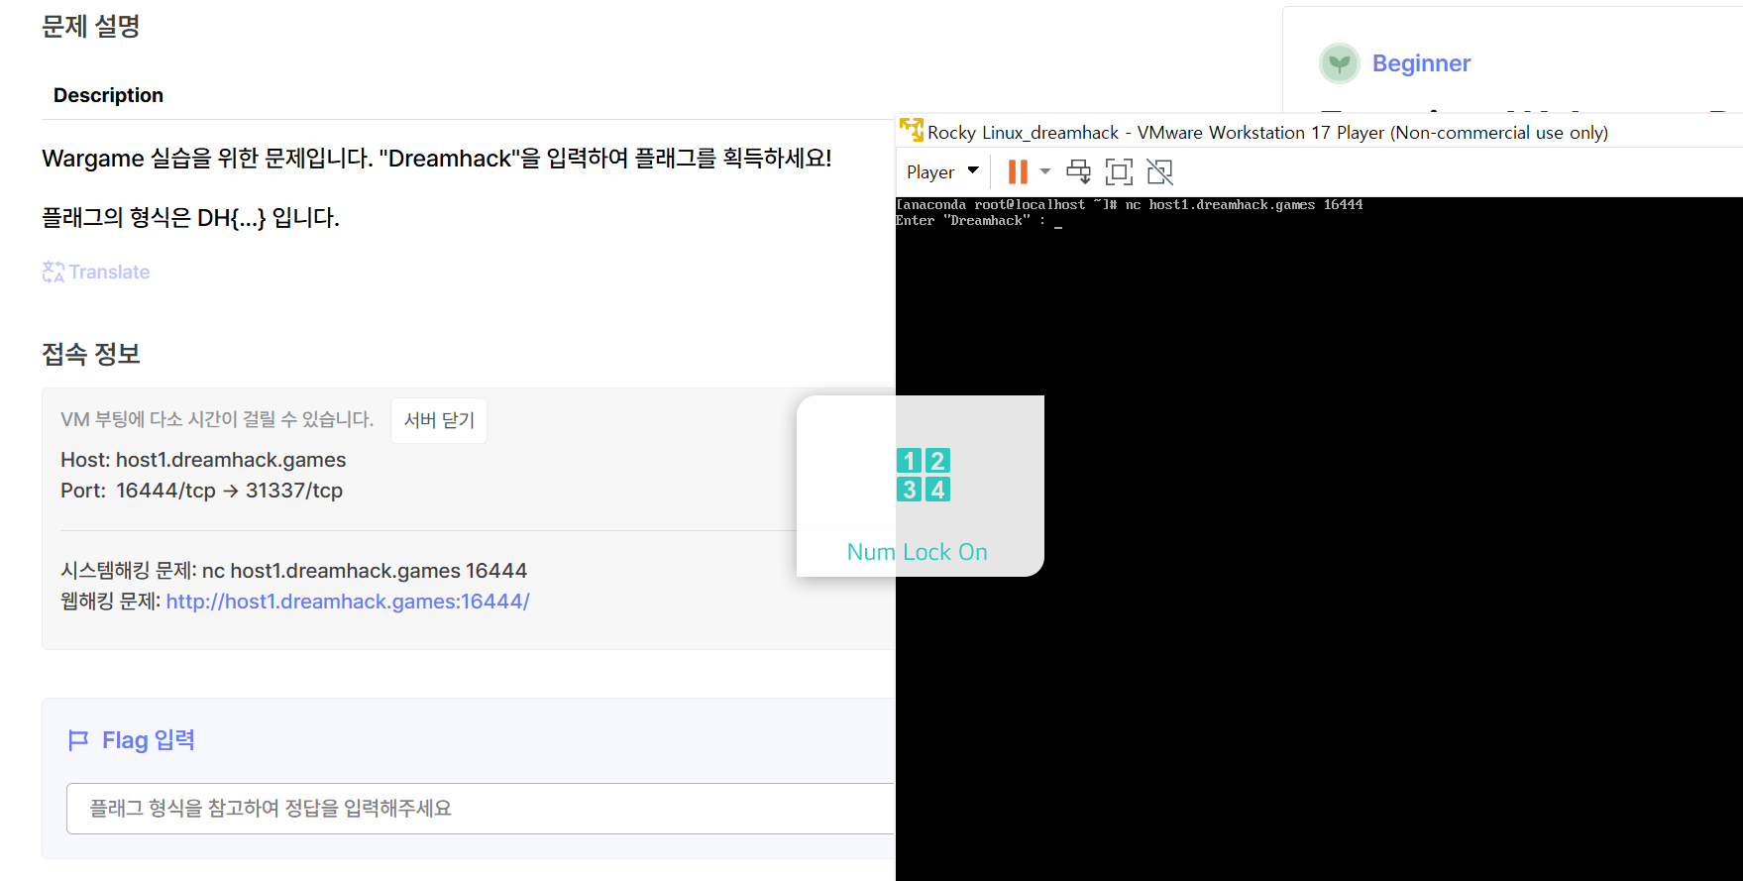Click the Num Lock On overlay icon
Viewport: 1743px width, 881px height.
point(924,475)
